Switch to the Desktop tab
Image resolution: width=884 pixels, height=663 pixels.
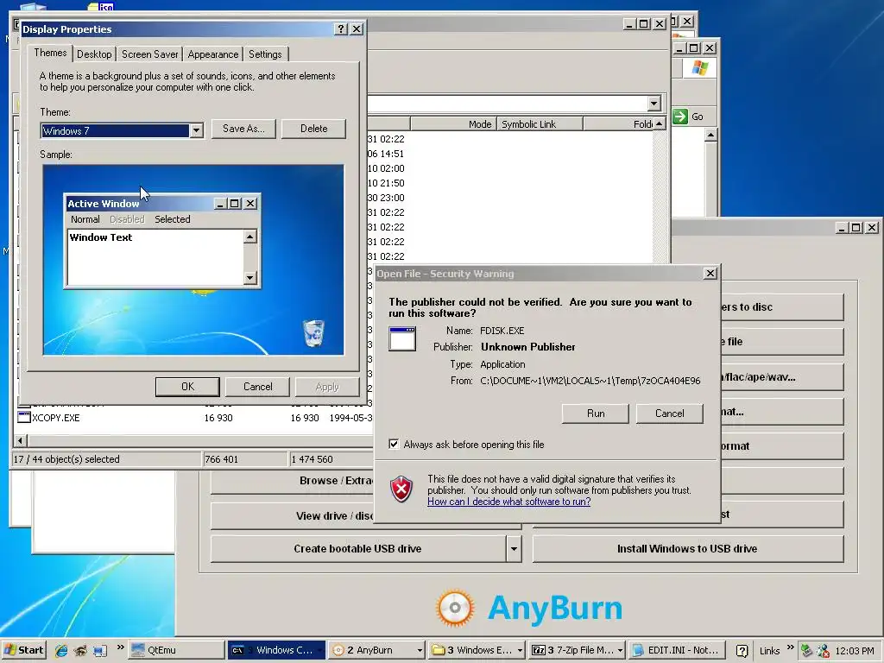pos(94,54)
